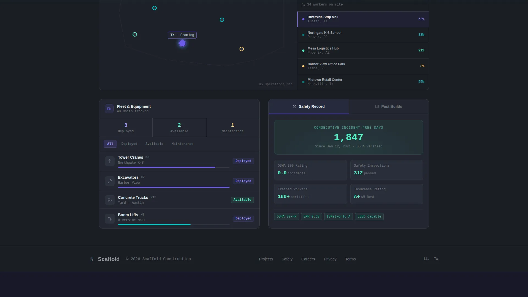
Task: Filter equipment by Maintenance
Action: [x=182, y=144]
